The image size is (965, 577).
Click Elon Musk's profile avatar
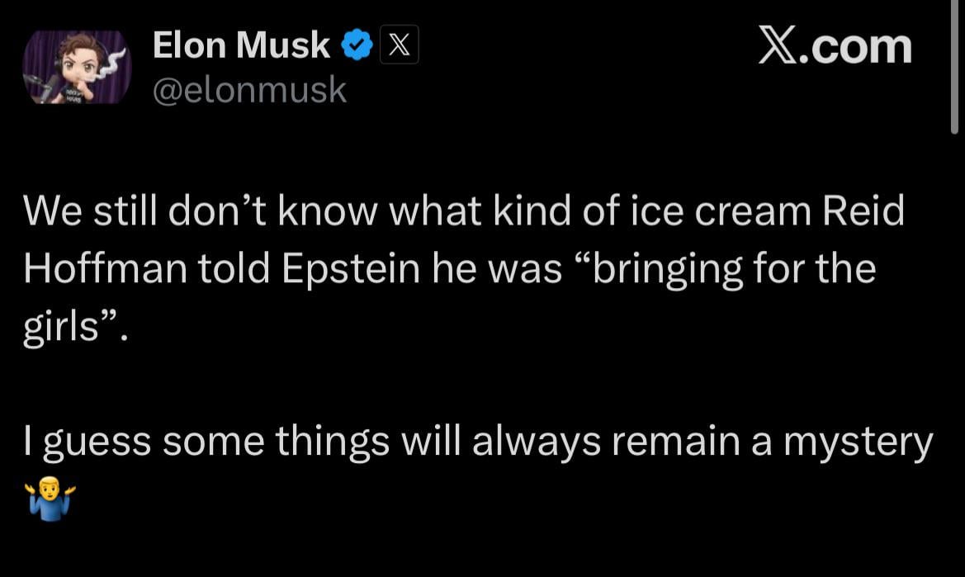point(77,68)
